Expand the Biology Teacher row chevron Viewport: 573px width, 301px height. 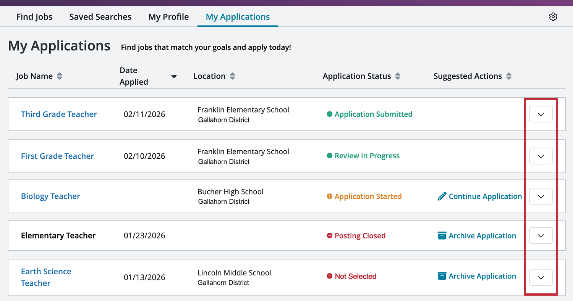(541, 196)
